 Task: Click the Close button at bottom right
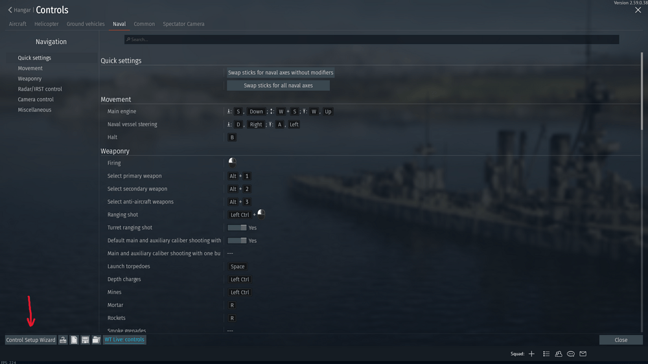coord(621,339)
